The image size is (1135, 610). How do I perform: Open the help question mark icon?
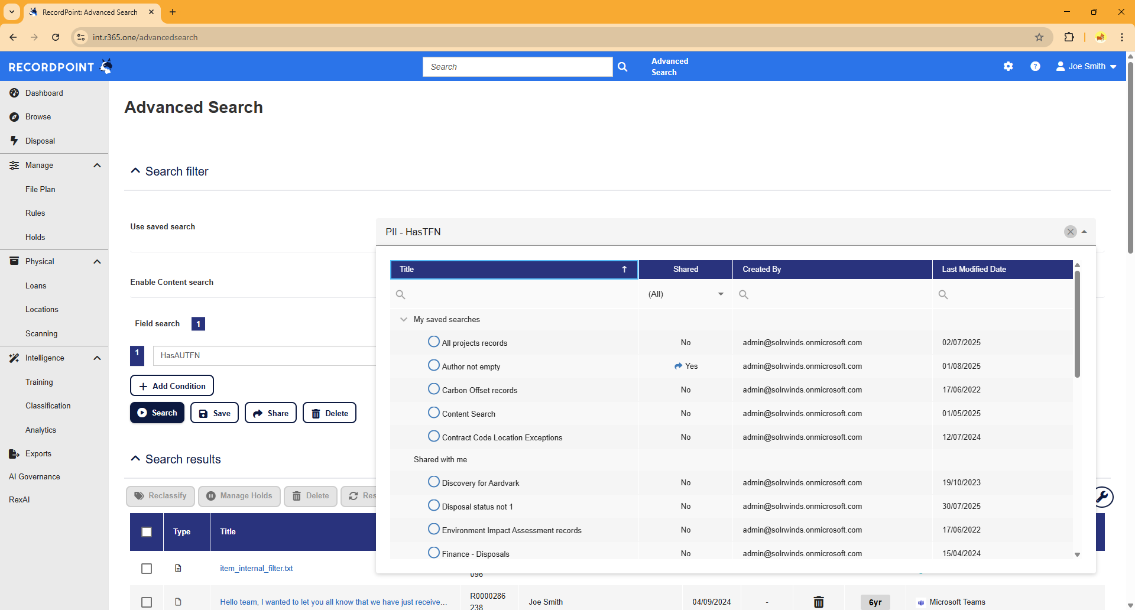click(x=1035, y=66)
